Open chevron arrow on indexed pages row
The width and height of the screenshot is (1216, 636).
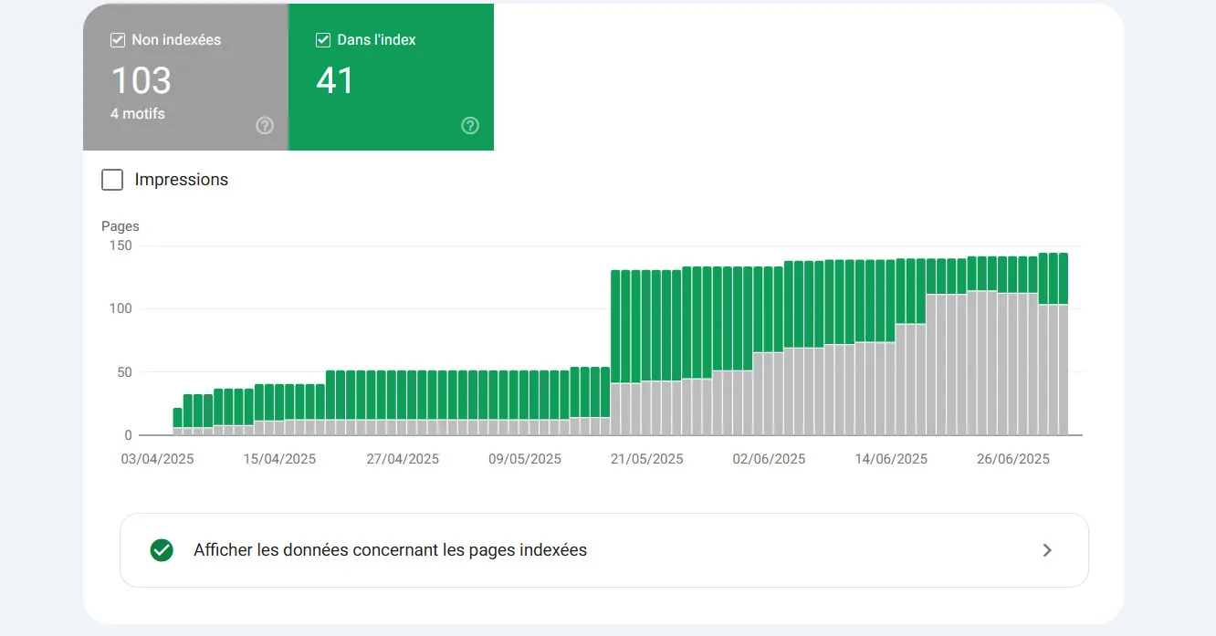(1047, 550)
